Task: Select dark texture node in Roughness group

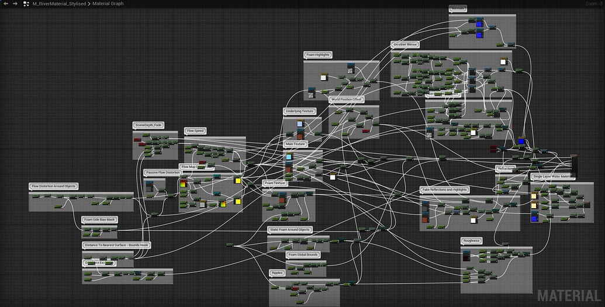Action: point(466,256)
